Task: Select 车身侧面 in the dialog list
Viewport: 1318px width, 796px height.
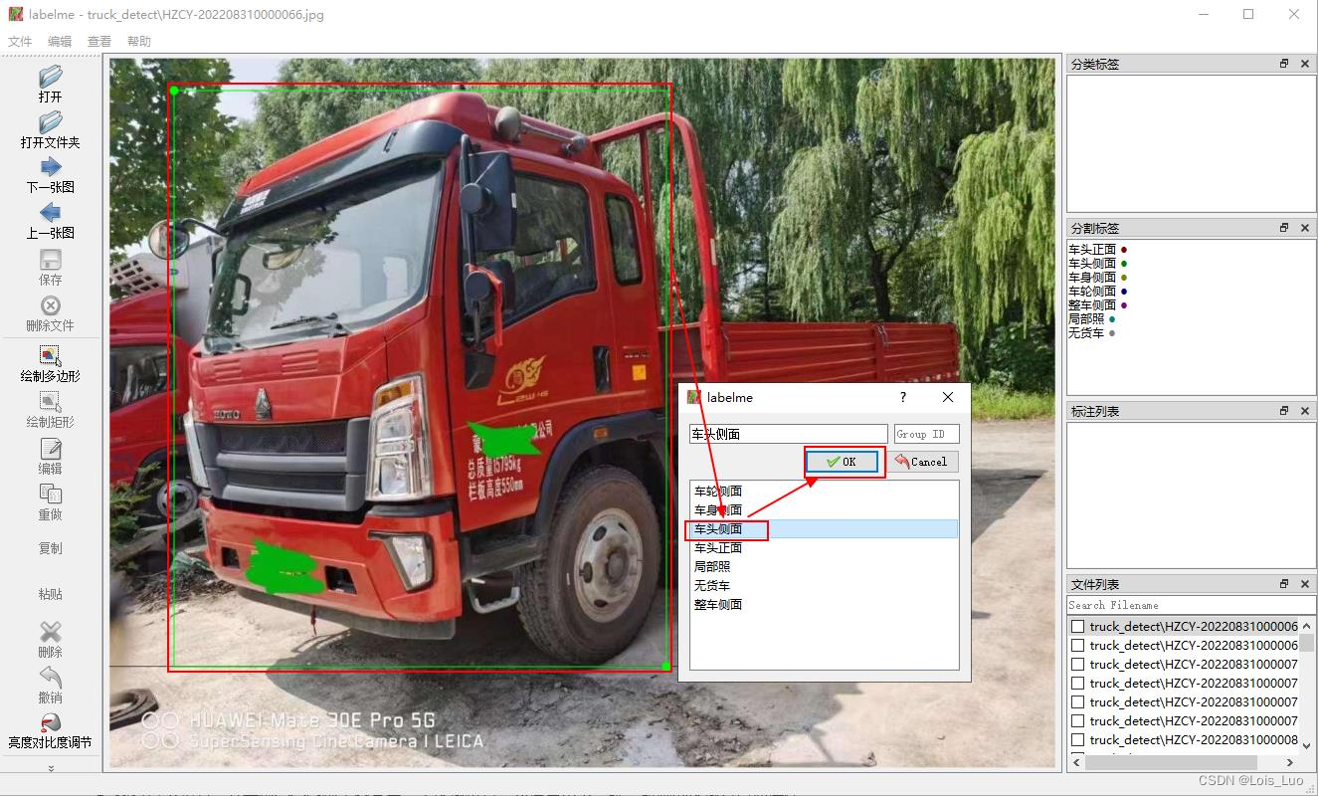Action: pyautogui.click(x=824, y=509)
